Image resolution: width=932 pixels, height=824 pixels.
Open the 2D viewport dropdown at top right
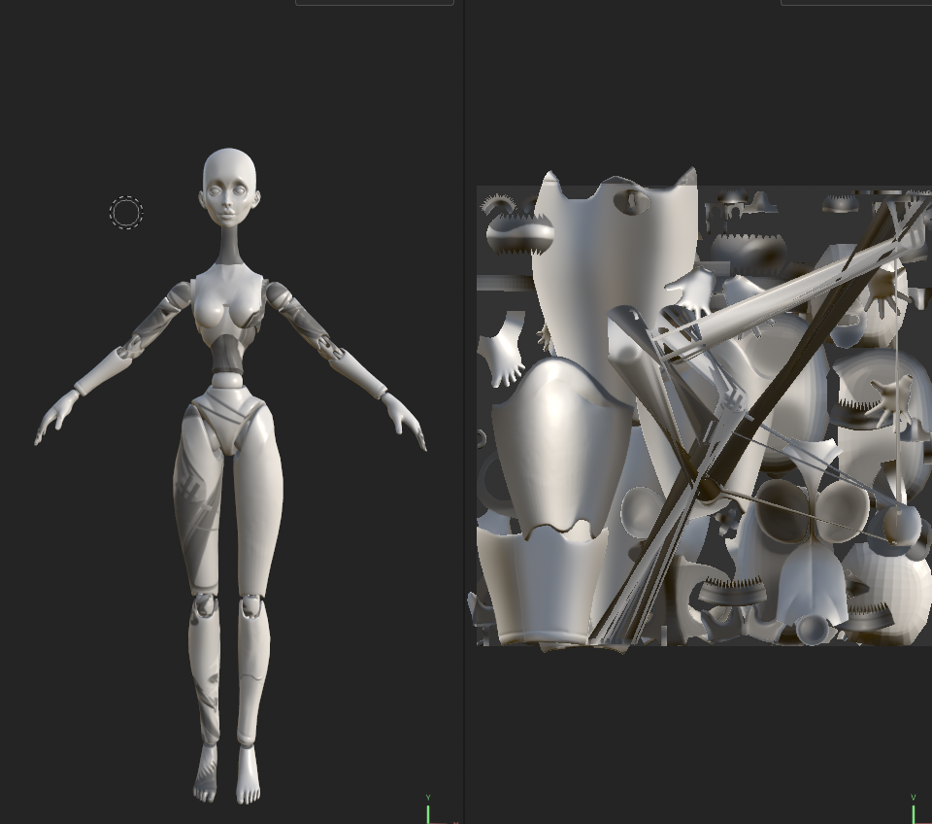point(854,3)
